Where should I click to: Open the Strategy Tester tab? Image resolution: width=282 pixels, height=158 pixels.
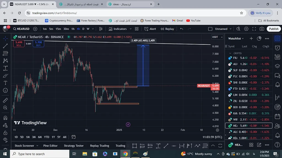(x=74, y=146)
